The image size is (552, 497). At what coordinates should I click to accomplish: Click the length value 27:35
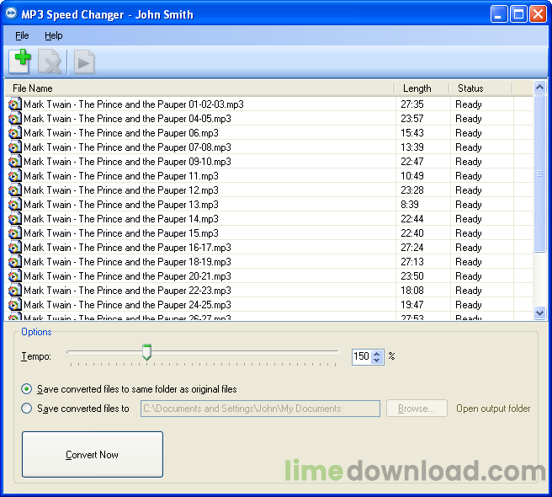point(412,104)
